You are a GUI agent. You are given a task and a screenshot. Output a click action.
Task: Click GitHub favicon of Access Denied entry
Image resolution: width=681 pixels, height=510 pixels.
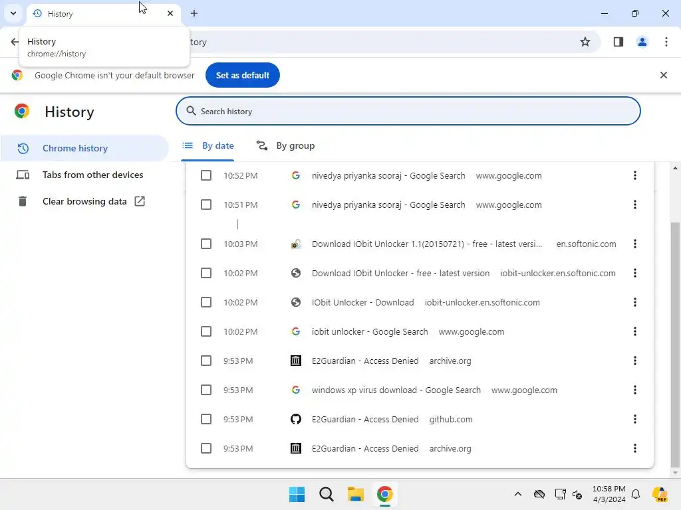(x=296, y=420)
